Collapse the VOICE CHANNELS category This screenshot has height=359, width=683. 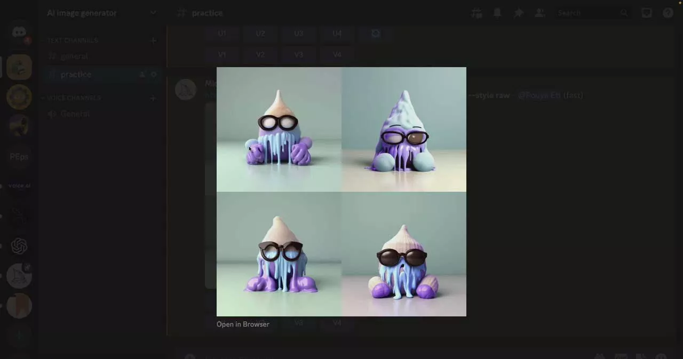74,97
